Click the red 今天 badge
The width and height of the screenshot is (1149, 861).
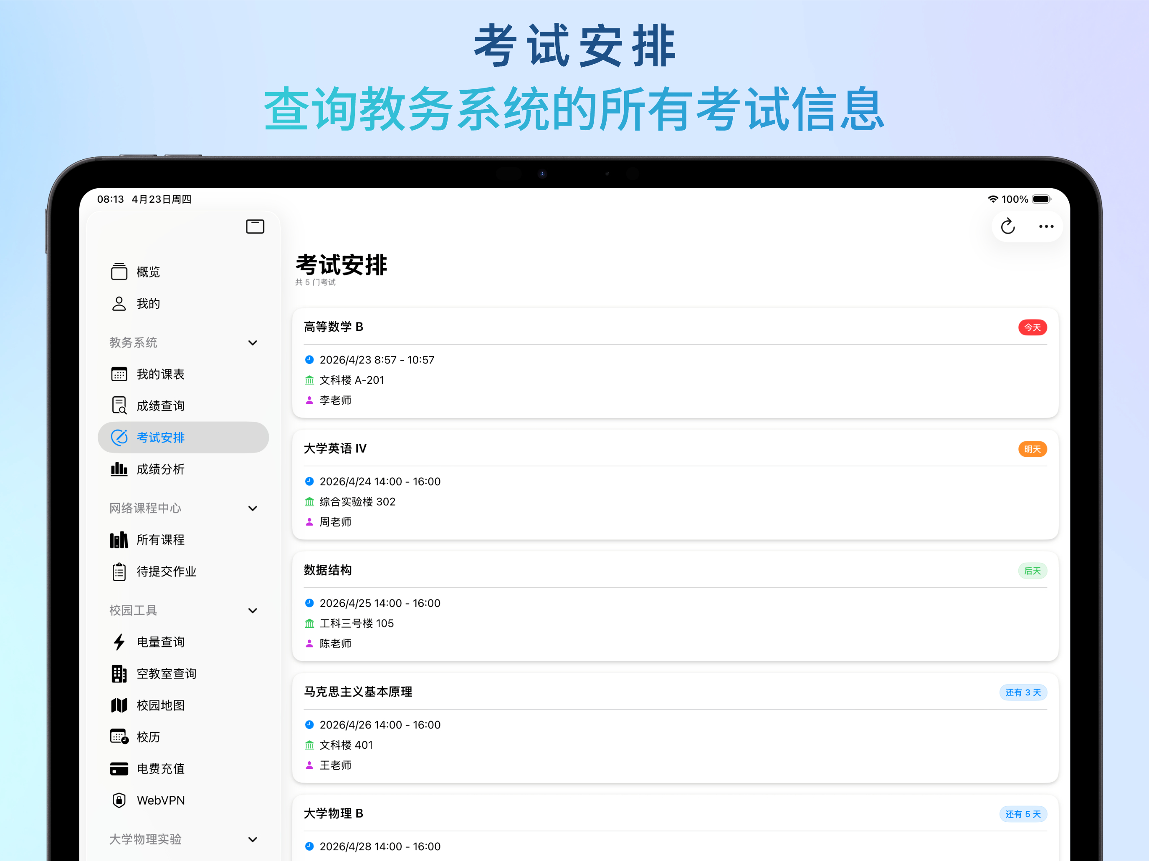pyautogui.click(x=1032, y=327)
